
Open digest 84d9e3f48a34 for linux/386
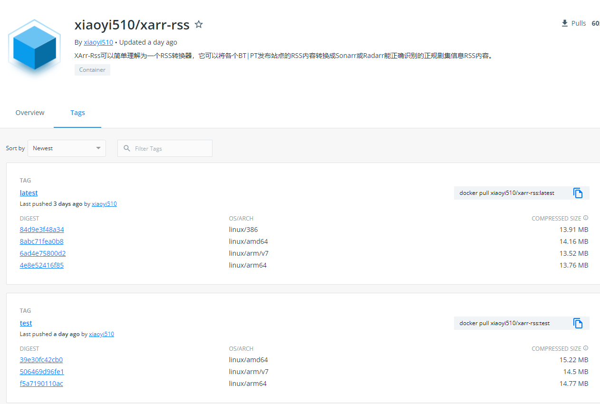point(41,229)
